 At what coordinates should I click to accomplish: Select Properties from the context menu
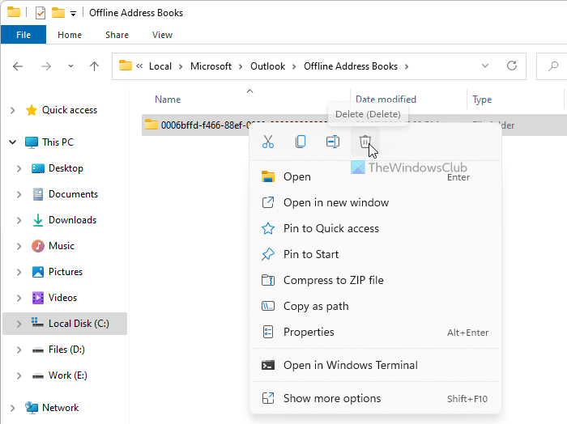(309, 332)
